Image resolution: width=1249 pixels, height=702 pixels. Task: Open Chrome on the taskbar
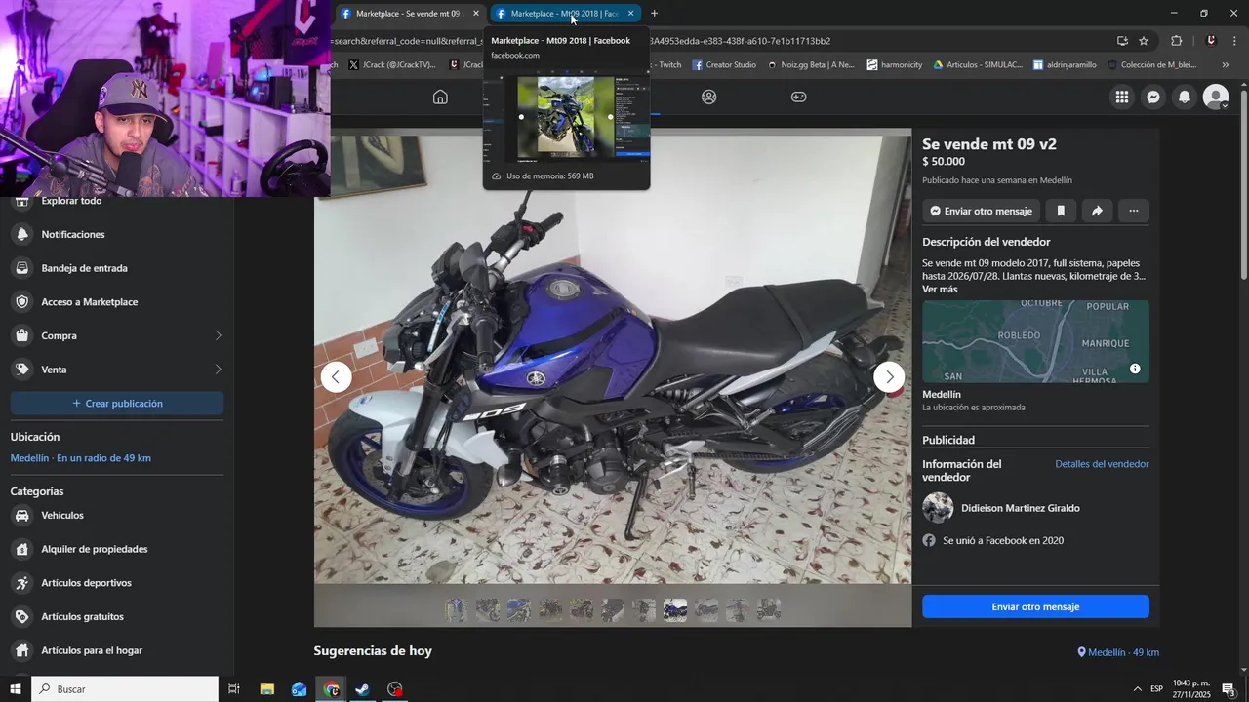332,689
